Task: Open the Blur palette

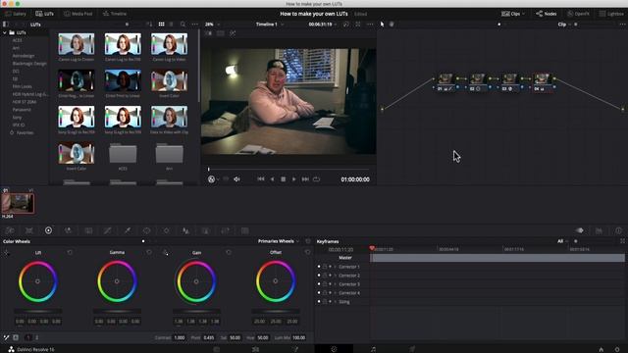Action: click(185, 230)
